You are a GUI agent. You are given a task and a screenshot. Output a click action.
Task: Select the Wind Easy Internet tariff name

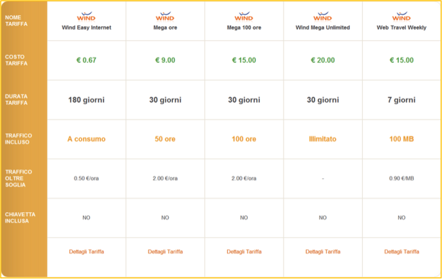(x=87, y=28)
